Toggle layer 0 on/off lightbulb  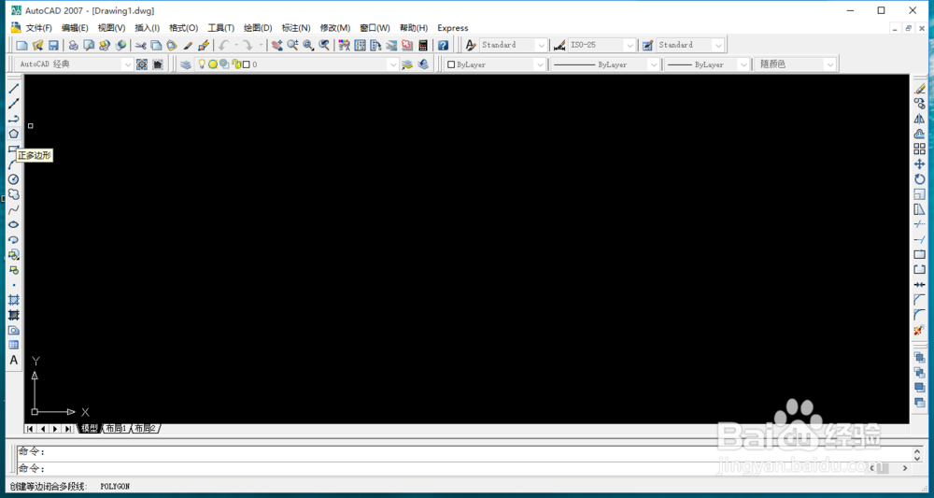coord(202,64)
